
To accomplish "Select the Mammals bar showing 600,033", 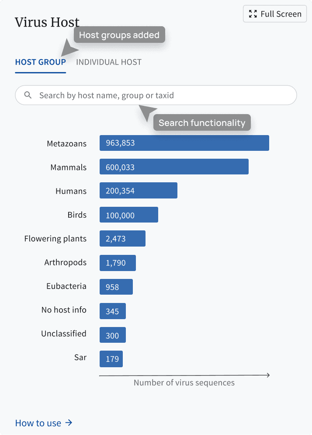I will tap(174, 167).
